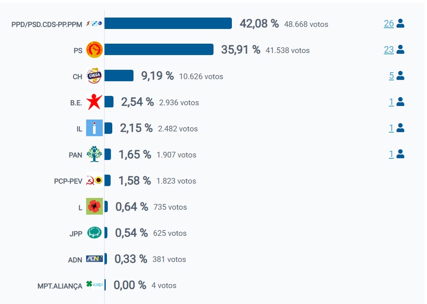Click the MPT.ALIANÇA clover logo
Viewport: 427px width, 304px height.
(94, 285)
